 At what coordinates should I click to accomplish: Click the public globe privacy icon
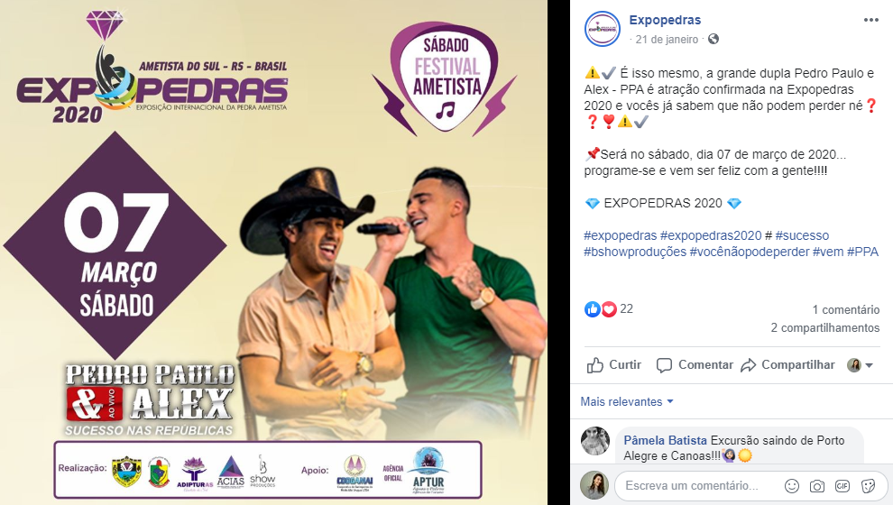tap(713, 40)
